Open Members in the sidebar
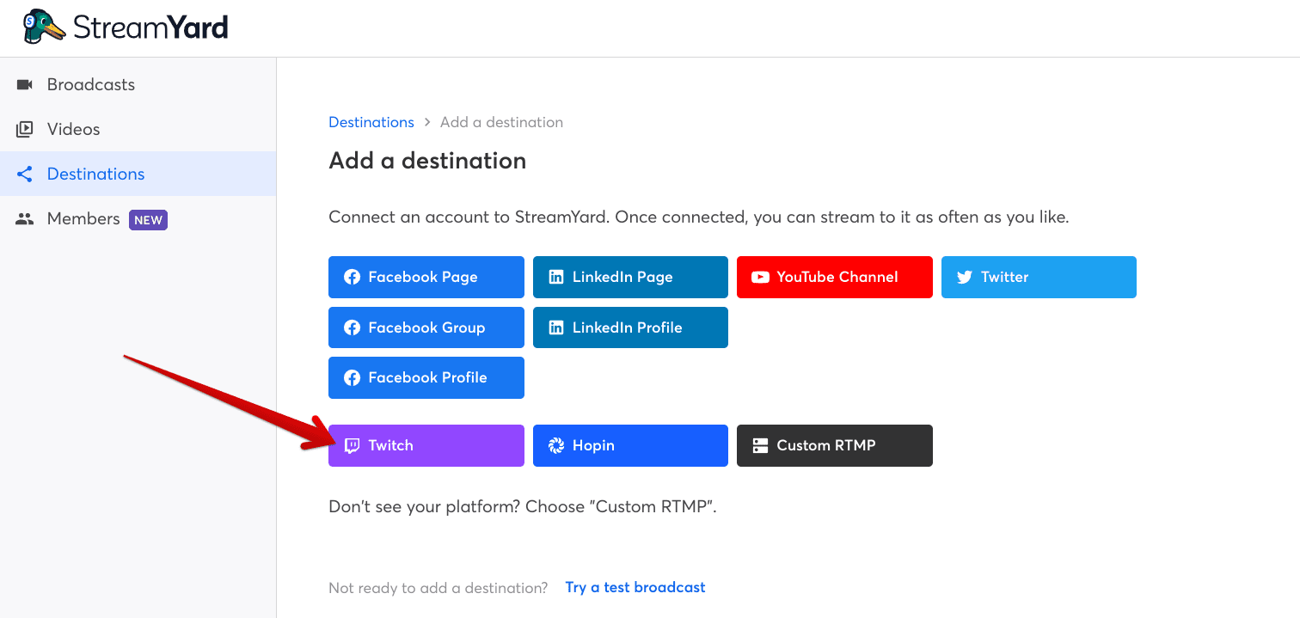Image resolution: width=1300 pixels, height=618 pixels. tap(138, 218)
